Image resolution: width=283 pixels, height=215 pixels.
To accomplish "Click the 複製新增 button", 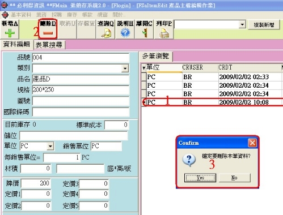I will [264, 25].
